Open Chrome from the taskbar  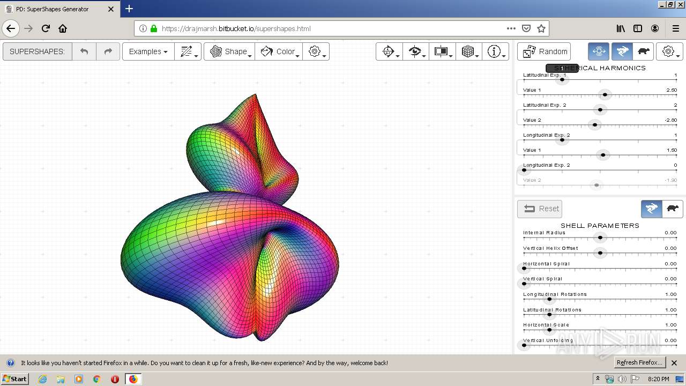[x=97, y=379]
